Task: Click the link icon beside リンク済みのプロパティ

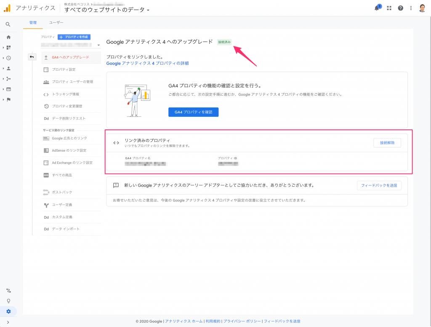Action: [116, 143]
